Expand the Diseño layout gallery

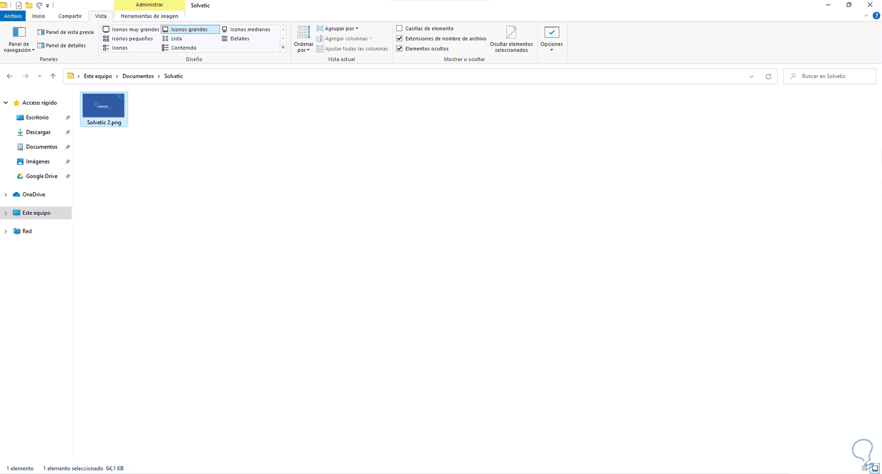283,48
